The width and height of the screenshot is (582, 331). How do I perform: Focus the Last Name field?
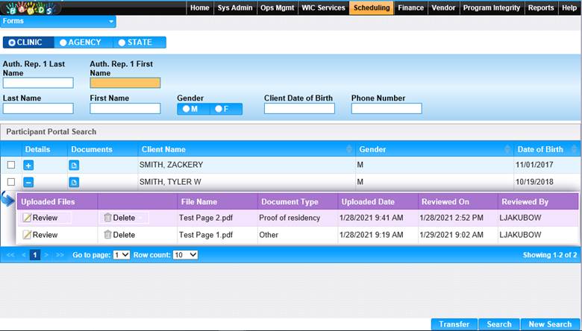coord(38,109)
